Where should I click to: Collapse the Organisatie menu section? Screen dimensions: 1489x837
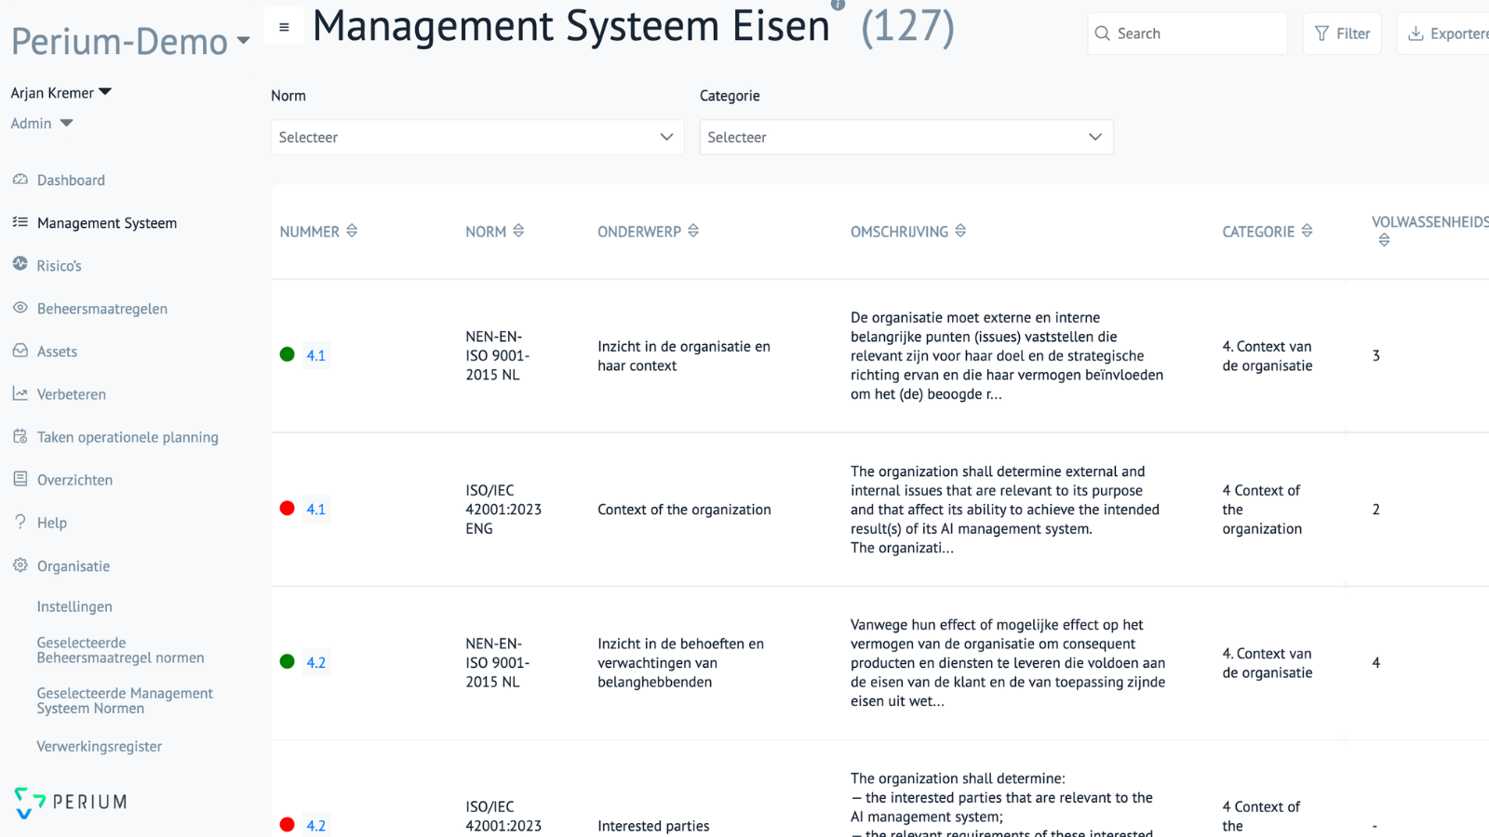tap(74, 566)
